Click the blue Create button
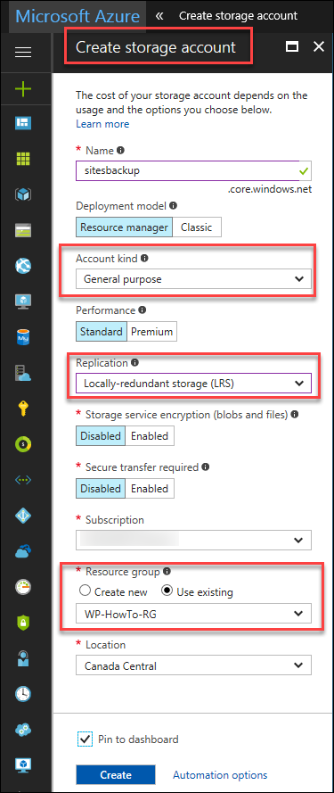This screenshot has width=334, height=793. pos(116,775)
